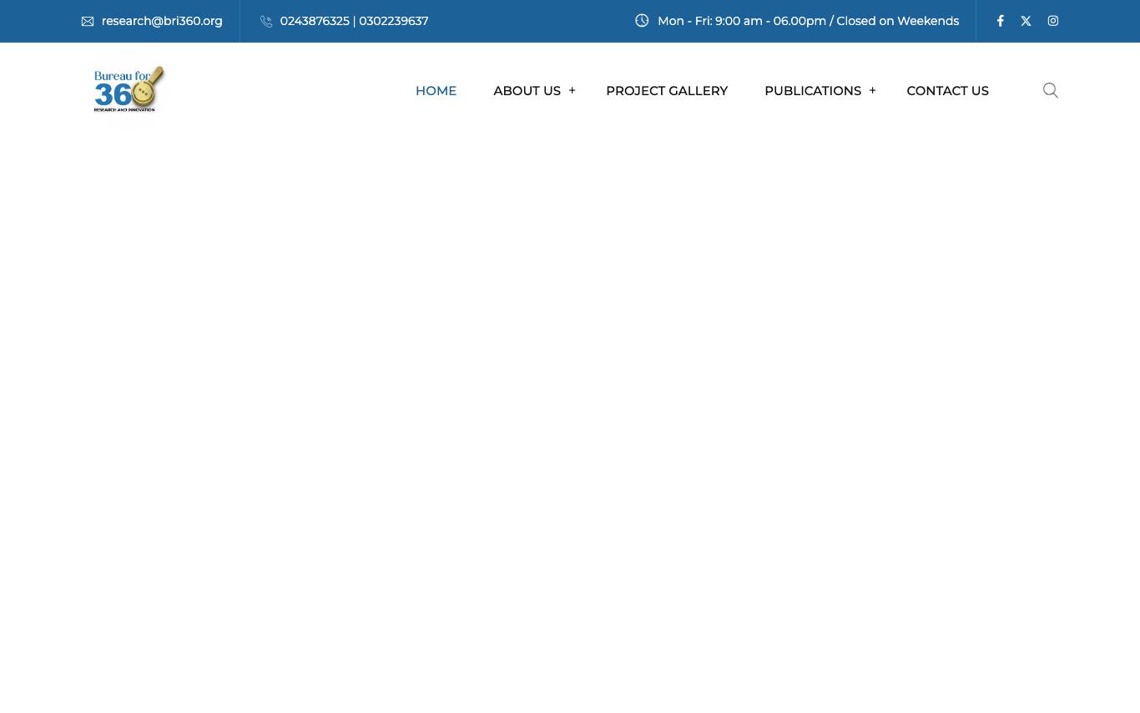Viewport: 1140px width, 713px height.
Task: Go to the Home menu item
Action: (436, 90)
